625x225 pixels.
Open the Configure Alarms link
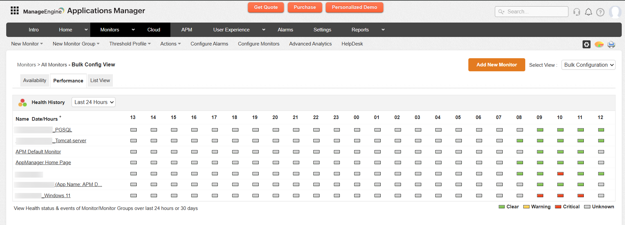[209, 44]
